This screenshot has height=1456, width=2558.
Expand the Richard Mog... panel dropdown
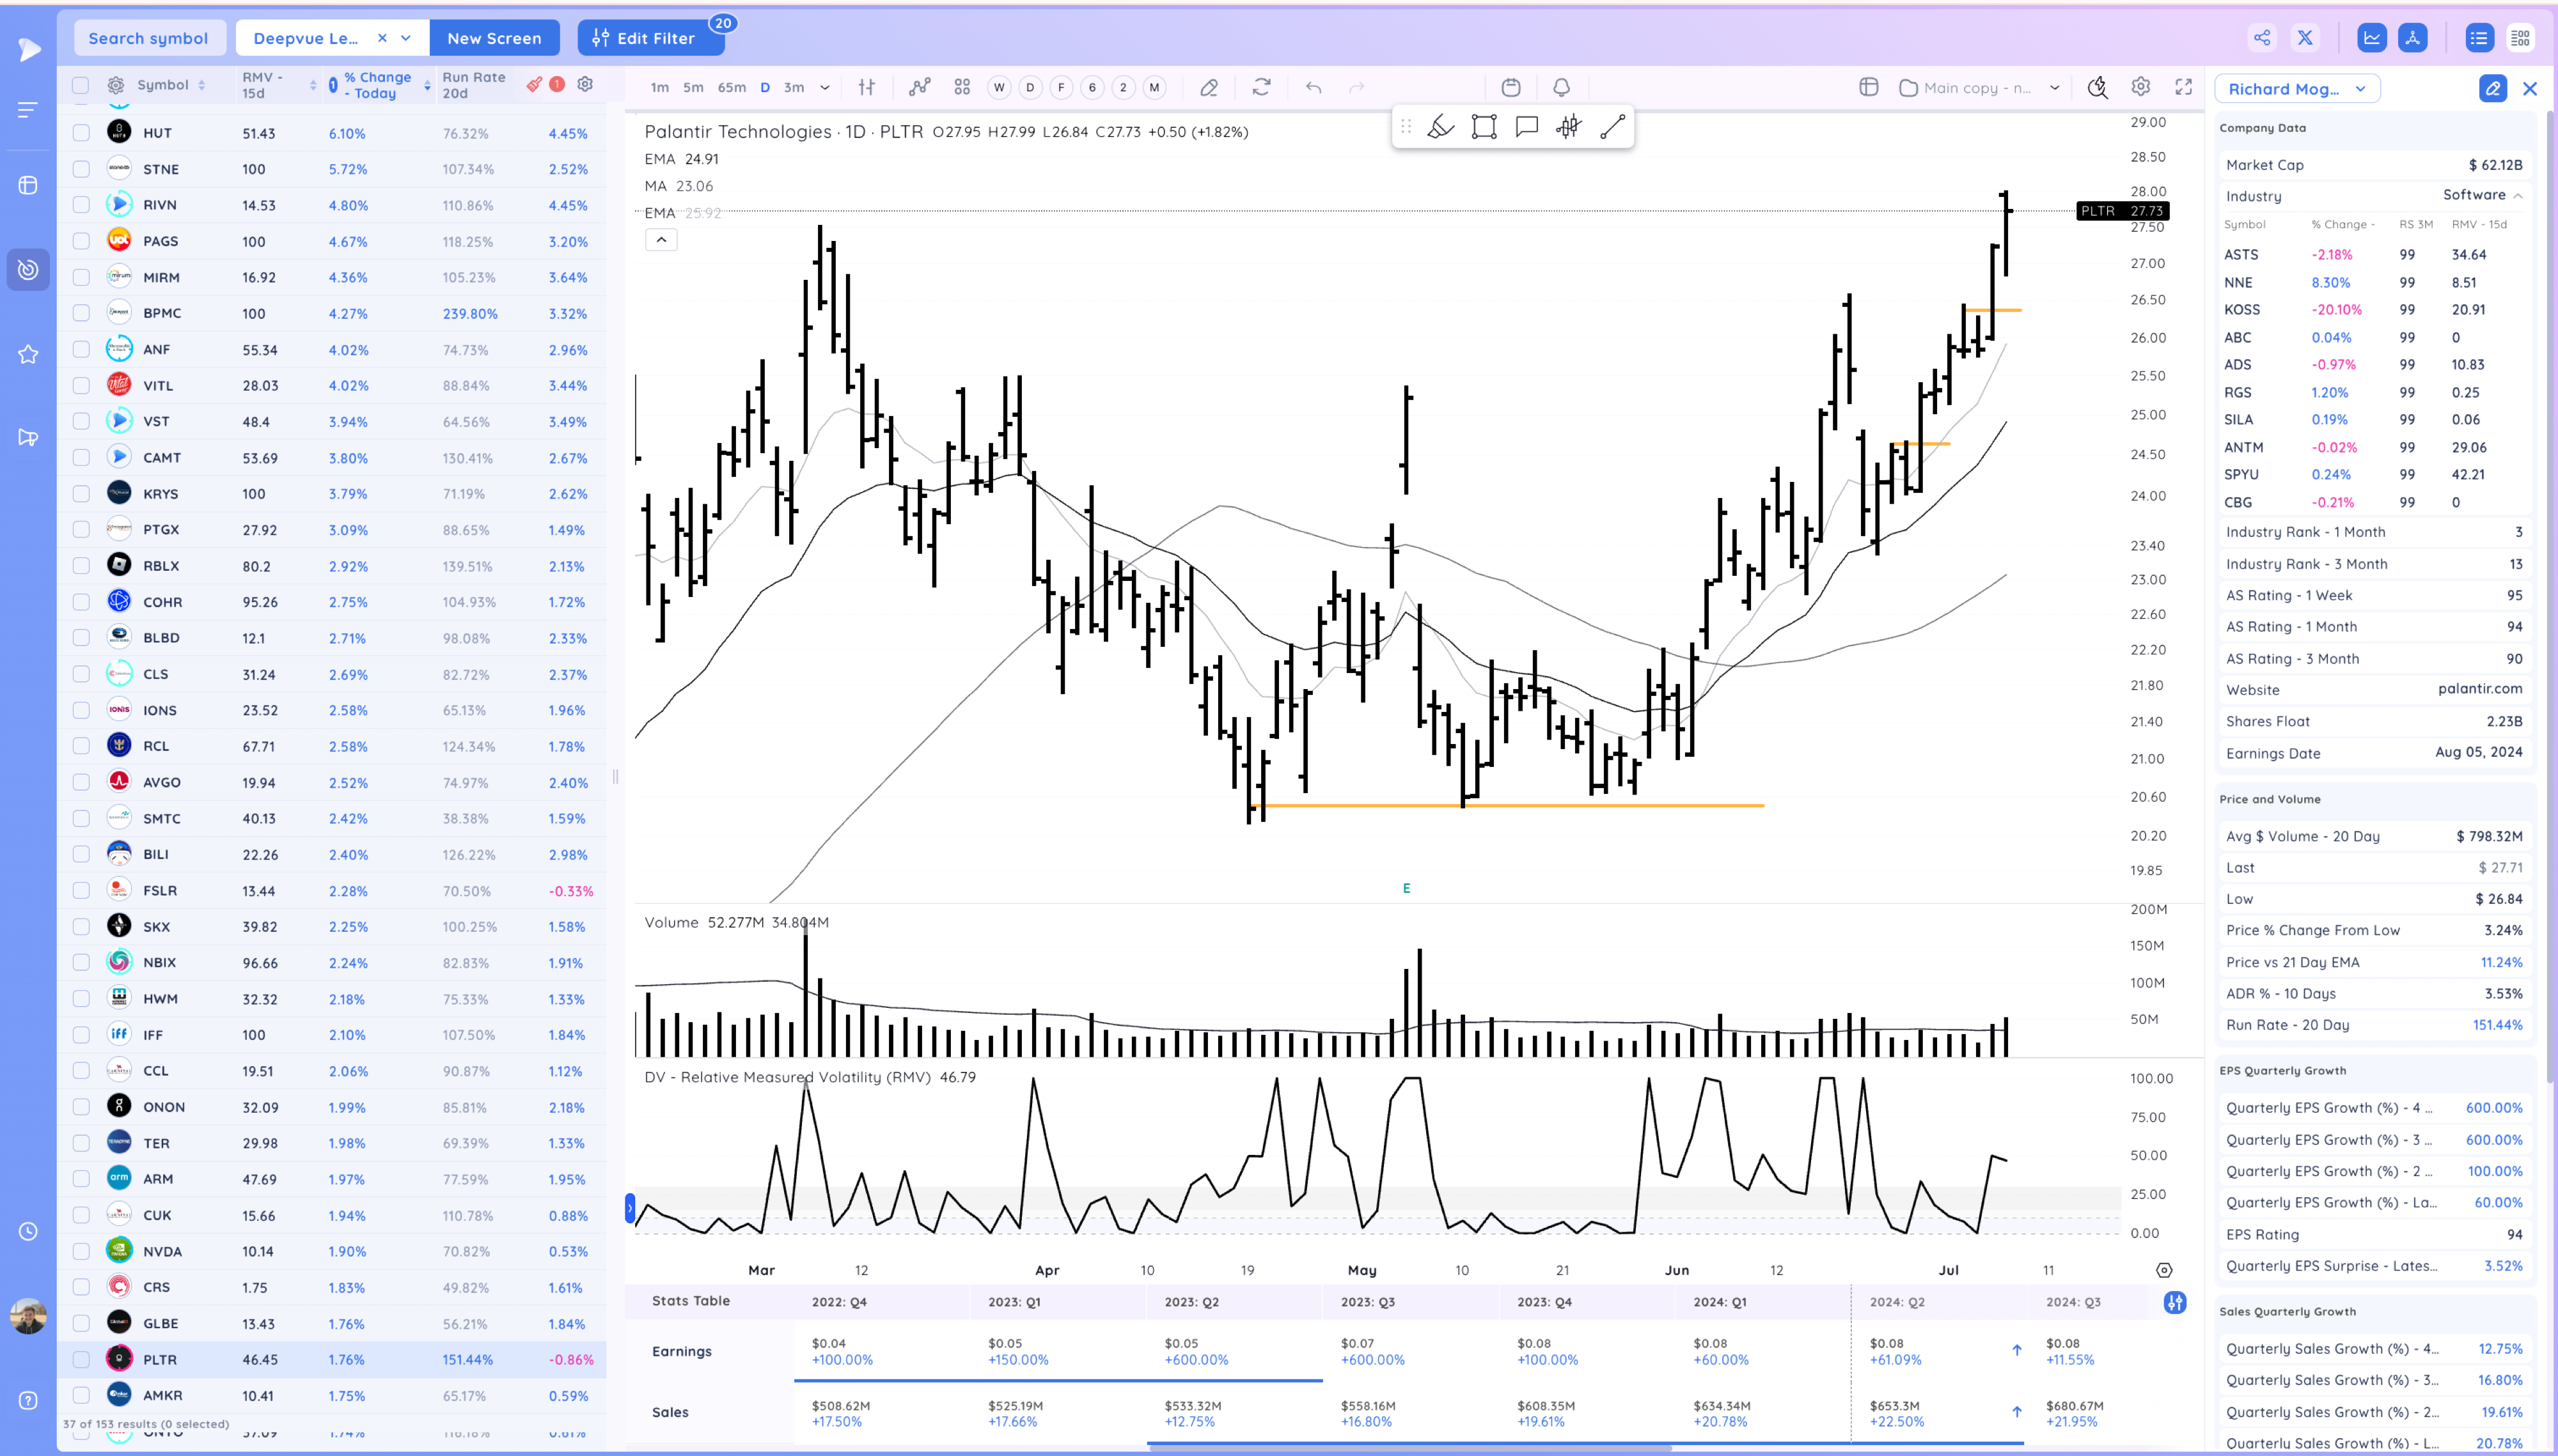click(2360, 89)
